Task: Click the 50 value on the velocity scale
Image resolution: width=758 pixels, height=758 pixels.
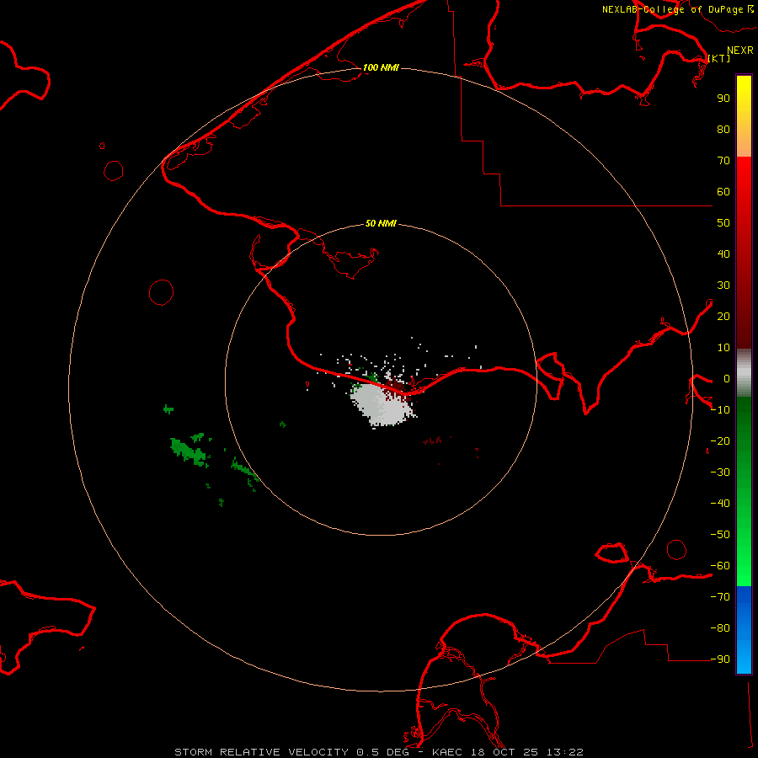Action: pos(723,223)
